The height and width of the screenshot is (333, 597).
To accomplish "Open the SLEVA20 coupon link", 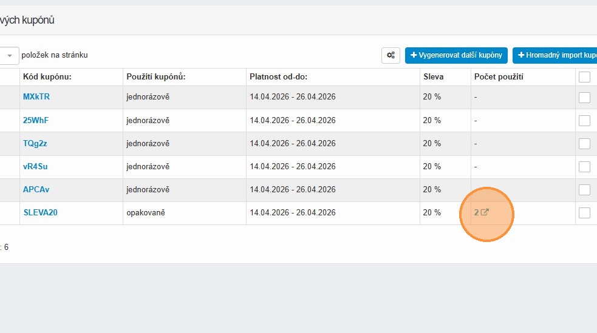I will pyautogui.click(x=40, y=212).
